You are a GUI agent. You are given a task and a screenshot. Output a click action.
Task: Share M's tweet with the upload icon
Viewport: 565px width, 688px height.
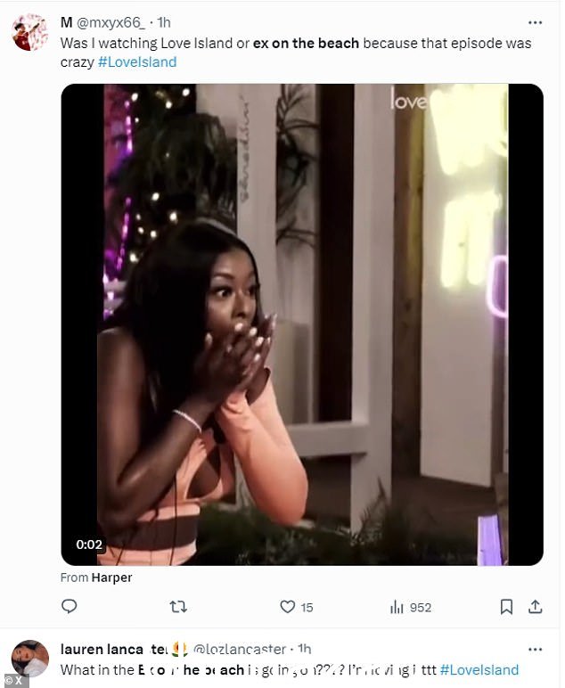coord(536,607)
